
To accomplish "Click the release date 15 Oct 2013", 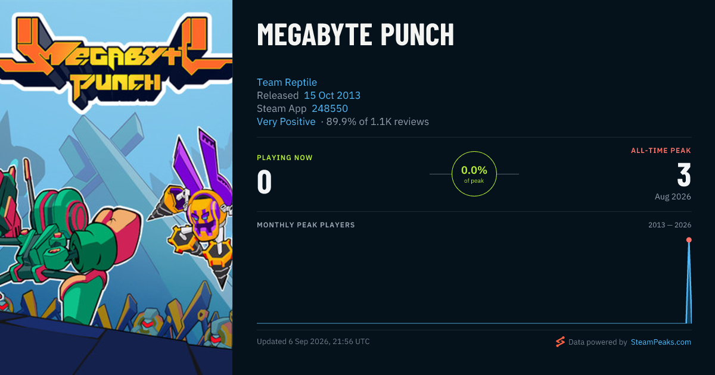I will pos(332,95).
